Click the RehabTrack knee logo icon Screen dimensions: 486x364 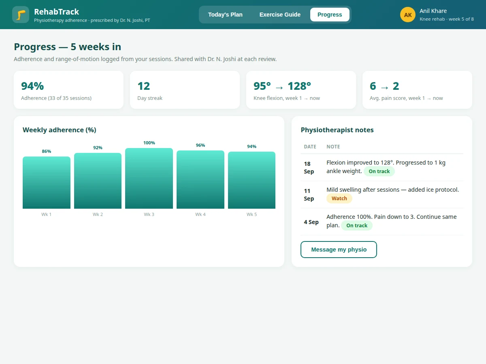click(21, 15)
